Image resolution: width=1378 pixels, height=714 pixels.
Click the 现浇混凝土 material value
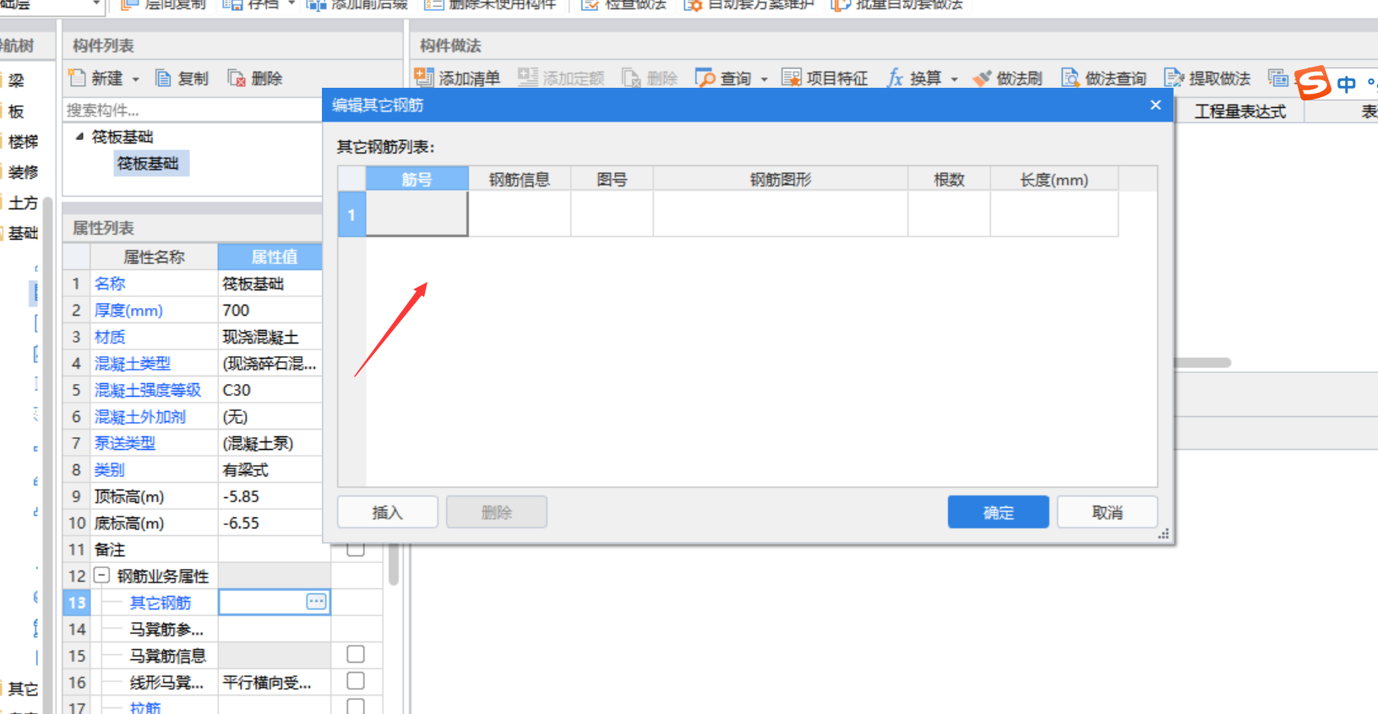260,337
